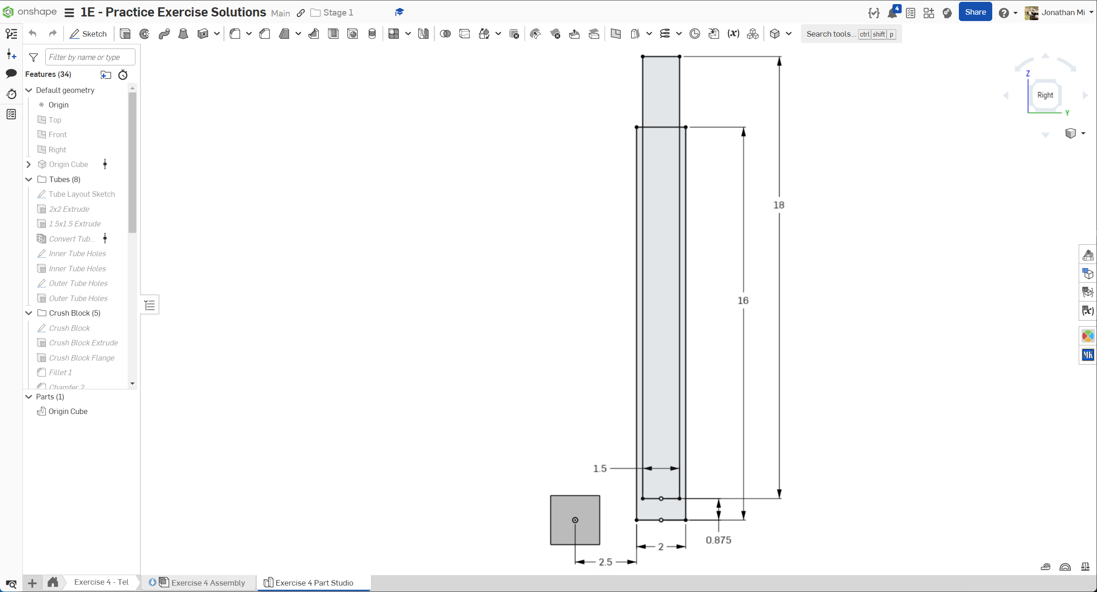The width and height of the screenshot is (1097, 592).
Task: Click the Filter by name input field
Action: click(x=90, y=57)
